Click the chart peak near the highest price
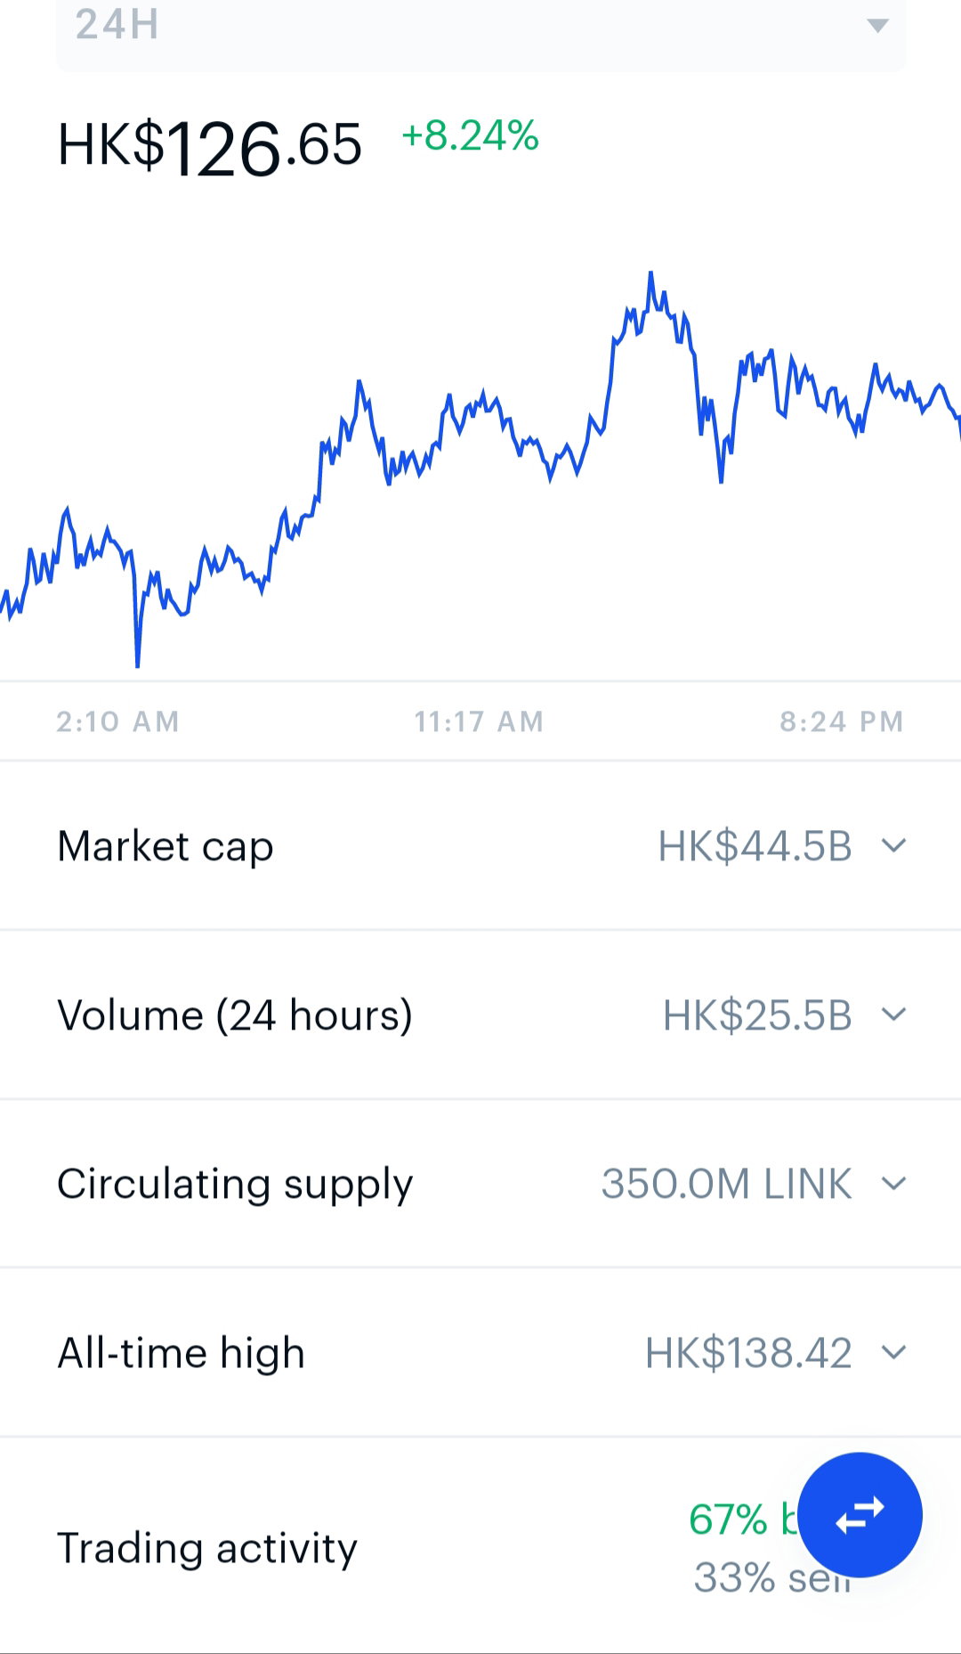The width and height of the screenshot is (961, 1654). click(650, 273)
